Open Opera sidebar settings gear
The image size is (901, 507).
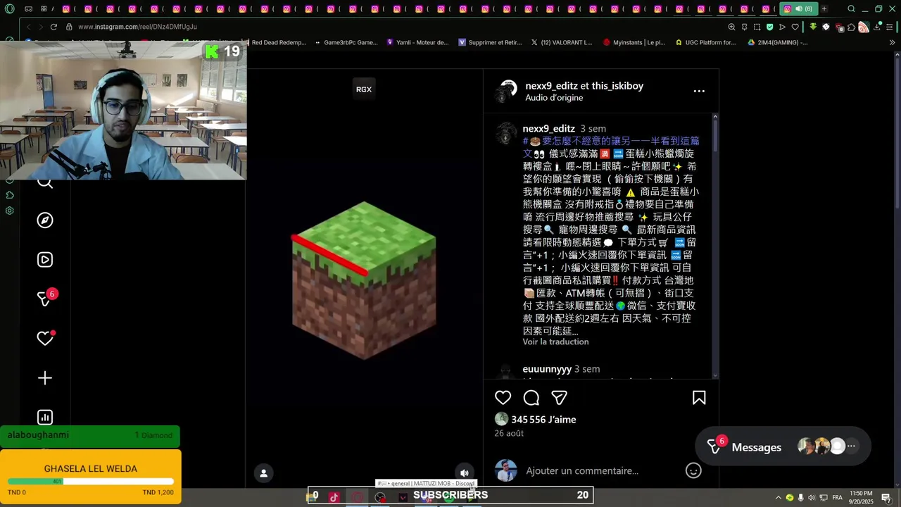tap(9, 211)
